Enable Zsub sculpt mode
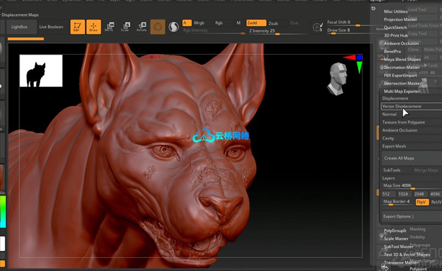442x271 pixels. point(273,23)
